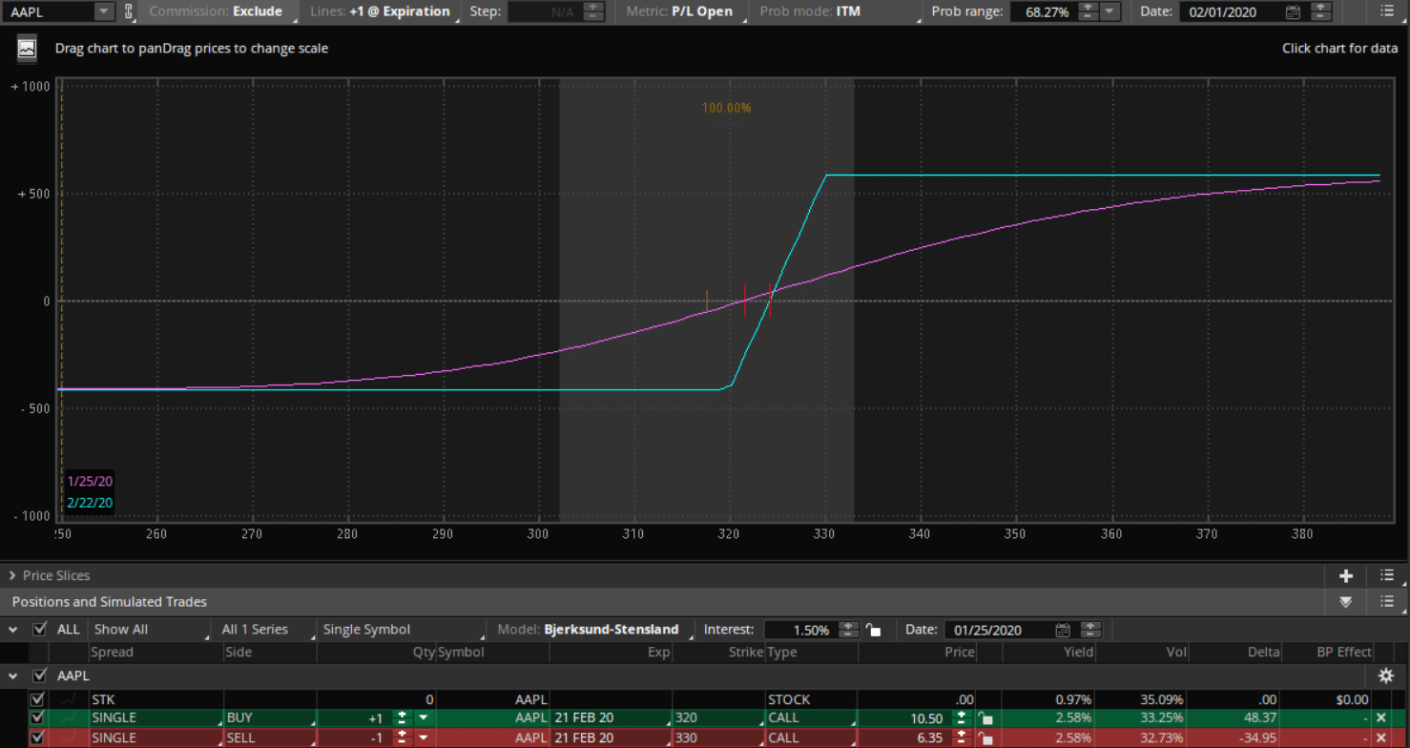This screenshot has width=1410, height=748.
Task: Open the Prob mode ITM selector
Action: coord(837,11)
